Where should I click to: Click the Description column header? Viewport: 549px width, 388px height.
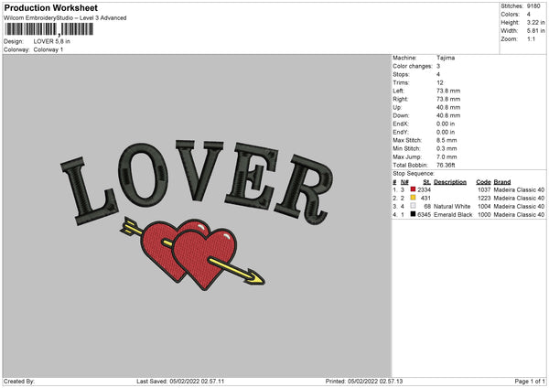[449, 181]
